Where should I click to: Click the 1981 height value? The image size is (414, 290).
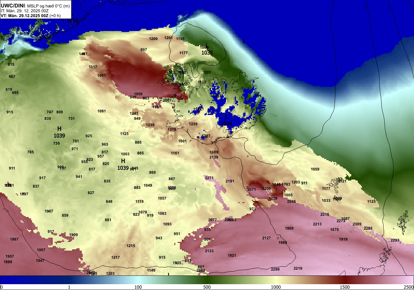click(157, 107)
